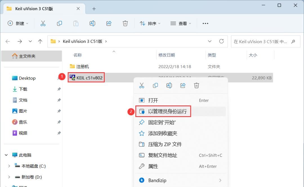
Task: Open a new tab with the plus button
Action: [94, 9]
